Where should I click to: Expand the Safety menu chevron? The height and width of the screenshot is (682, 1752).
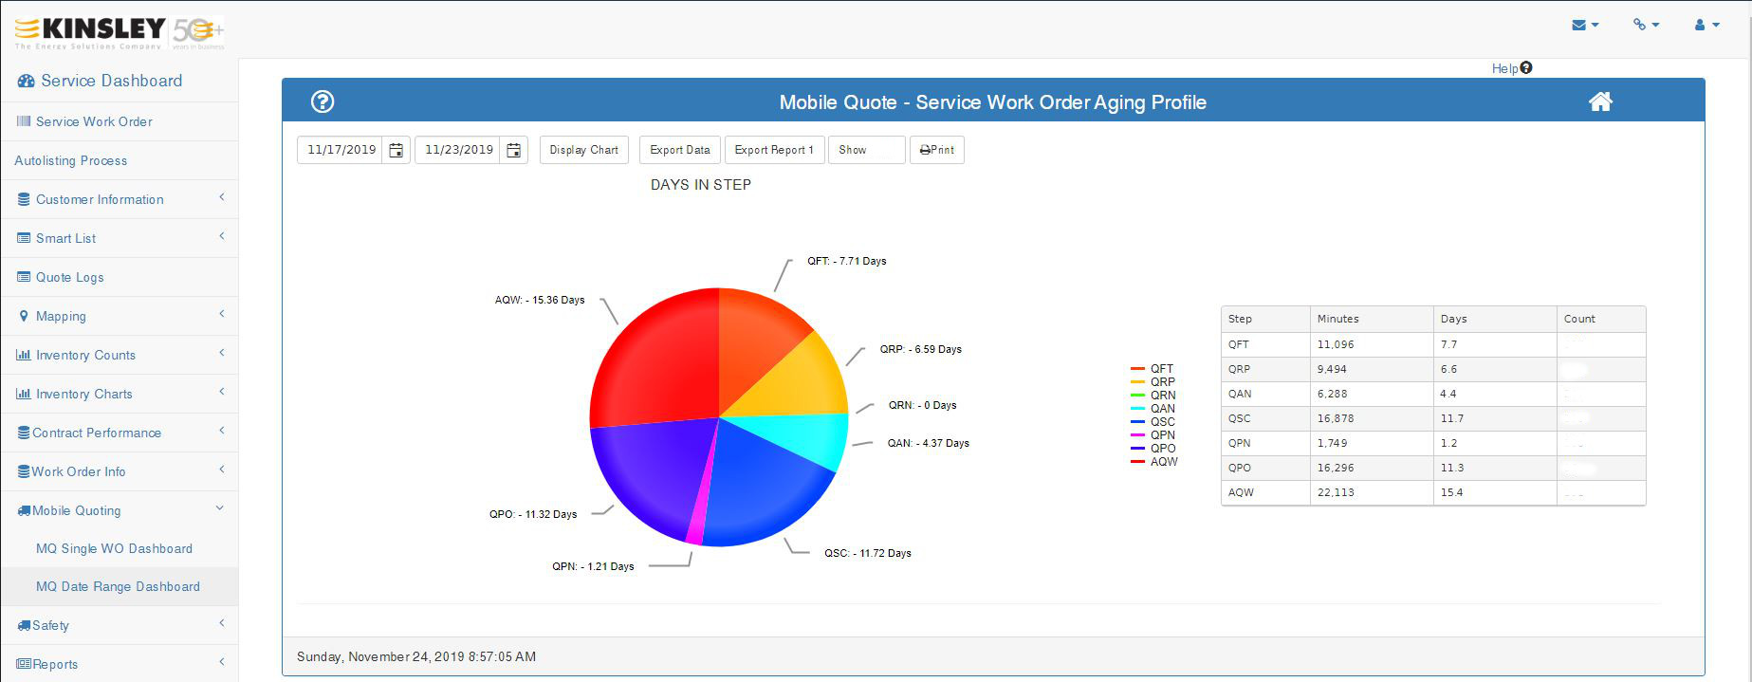(222, 623)
